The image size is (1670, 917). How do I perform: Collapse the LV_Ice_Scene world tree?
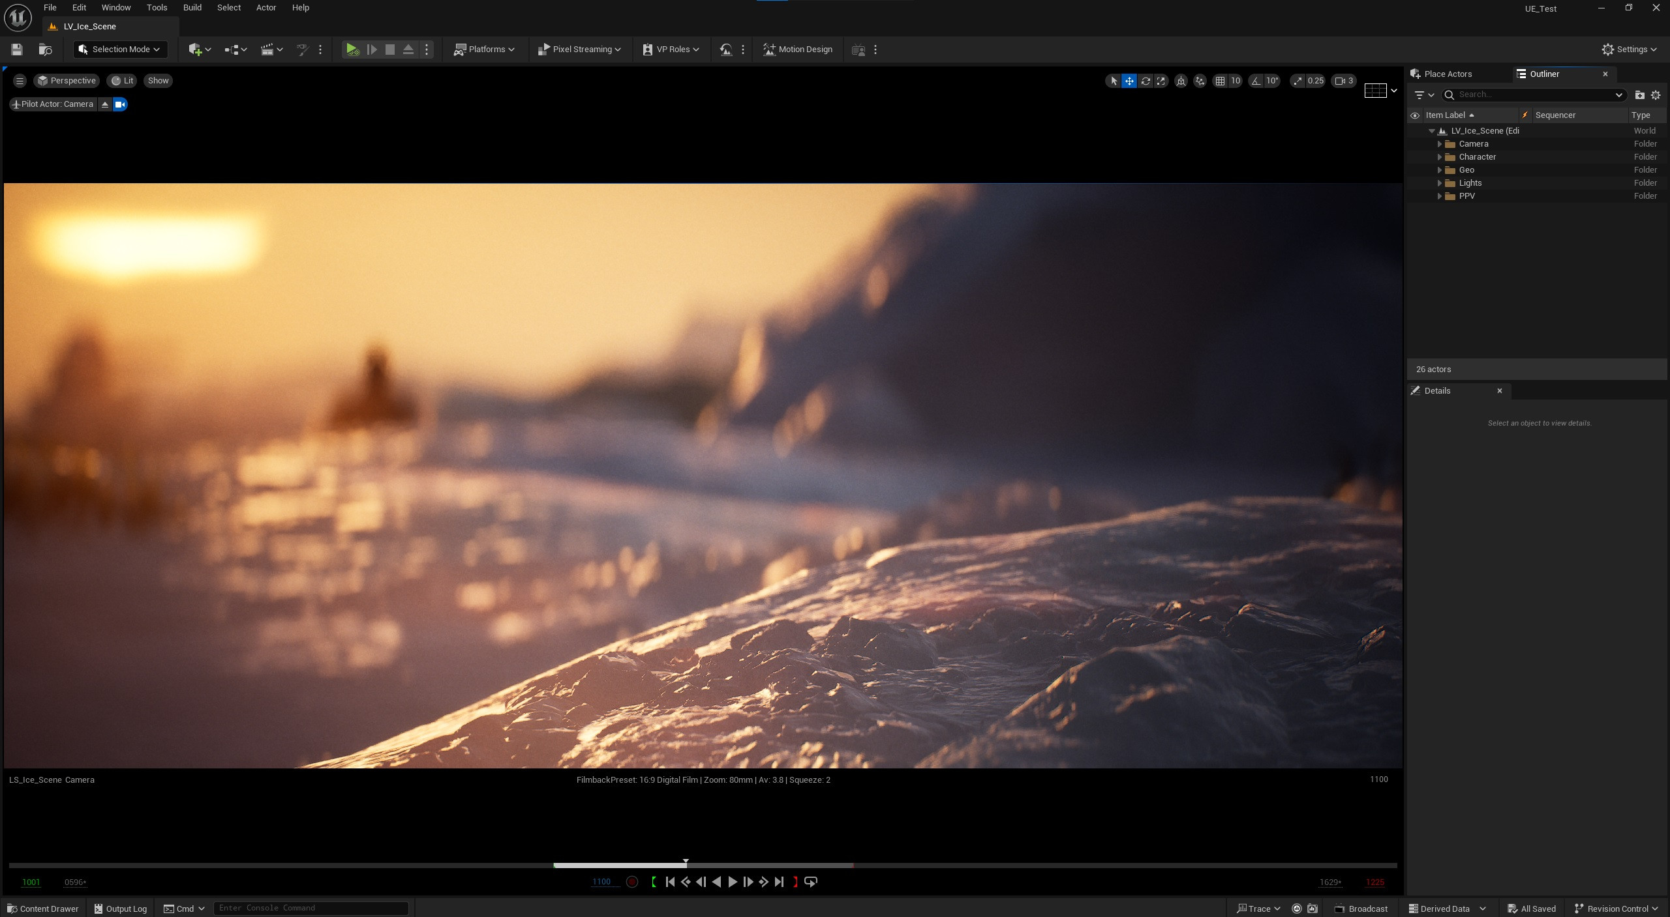click(x=1432, y=131)
